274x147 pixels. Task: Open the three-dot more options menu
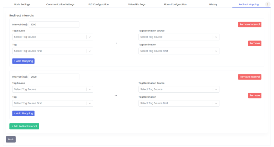268,4
